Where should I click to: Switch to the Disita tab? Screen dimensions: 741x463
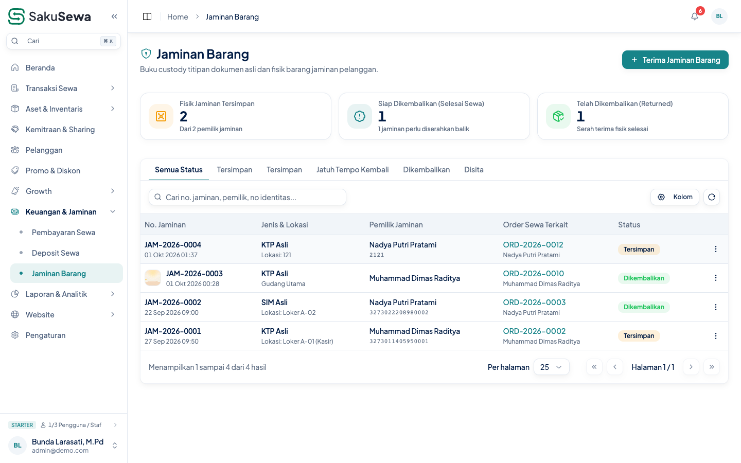pyautogui.click(x=474, y=170)
